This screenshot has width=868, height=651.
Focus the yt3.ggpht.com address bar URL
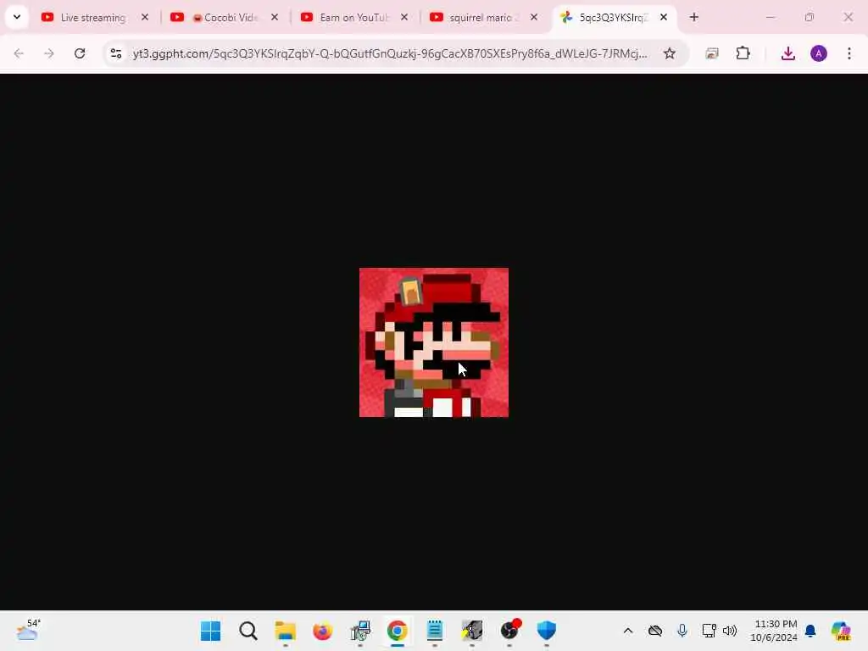pyautogui.click(x=390, y=53)
